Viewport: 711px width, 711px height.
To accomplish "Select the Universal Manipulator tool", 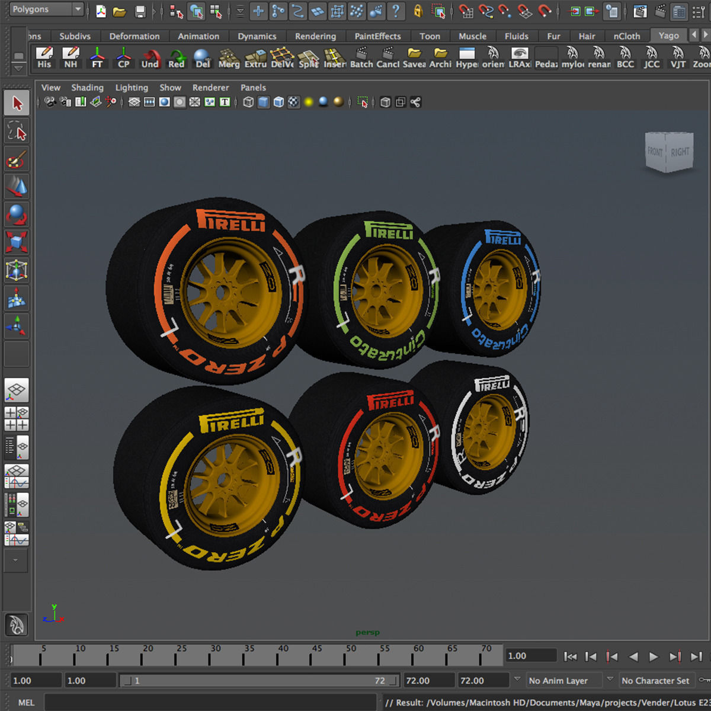I will click(x=17, y=271).
